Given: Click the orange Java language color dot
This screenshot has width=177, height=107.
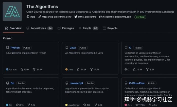Looking at the screenshot, I should point(66,69).
